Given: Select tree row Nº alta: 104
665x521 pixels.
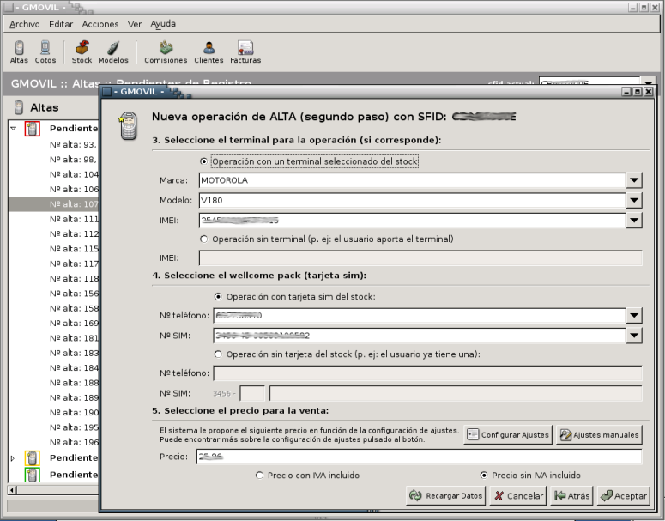Looking at the screenshot, I should [x=74, y=174].
